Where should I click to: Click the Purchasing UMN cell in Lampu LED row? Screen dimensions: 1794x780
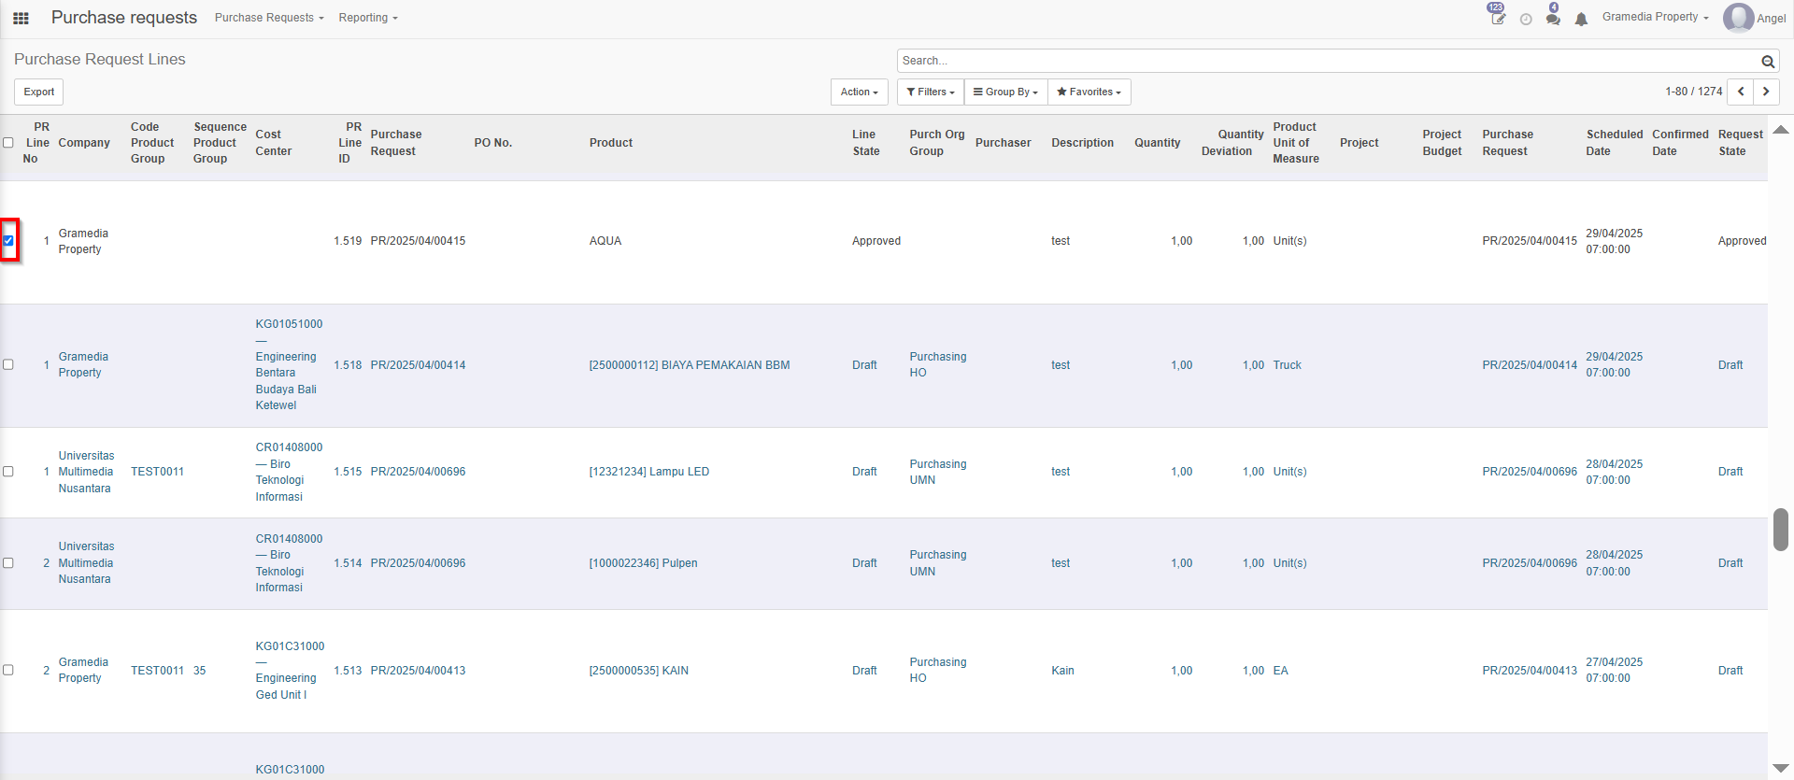(x=938, y=472)
